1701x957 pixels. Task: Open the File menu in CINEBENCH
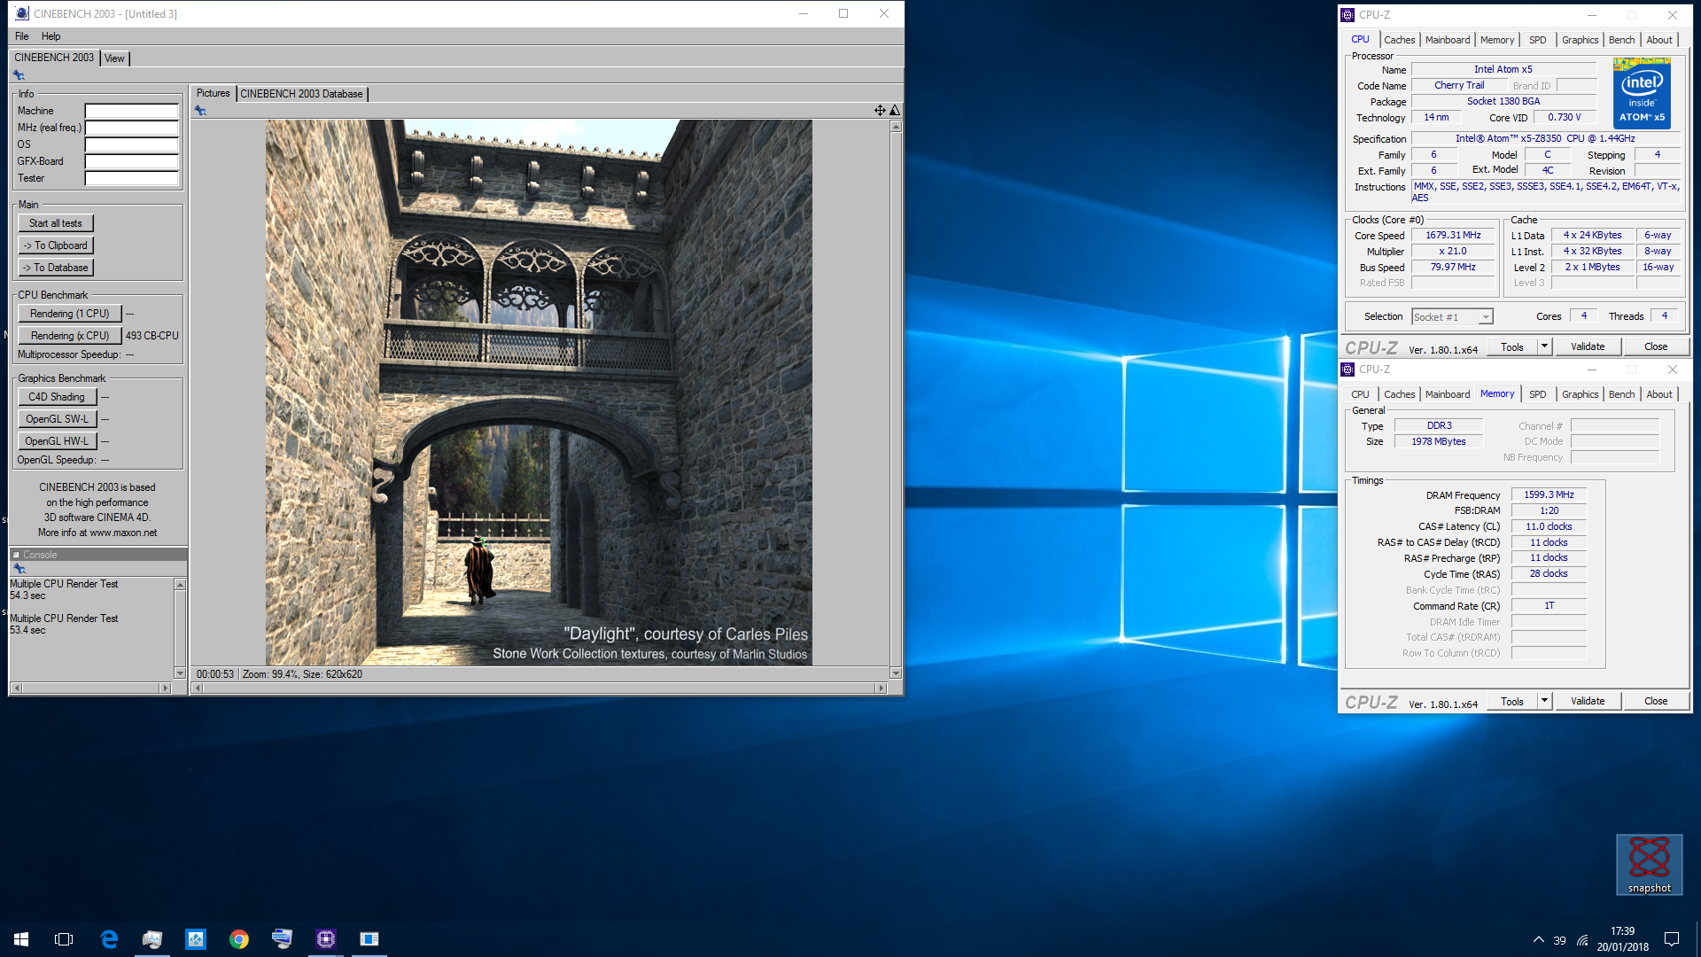[x=22, y=36]
